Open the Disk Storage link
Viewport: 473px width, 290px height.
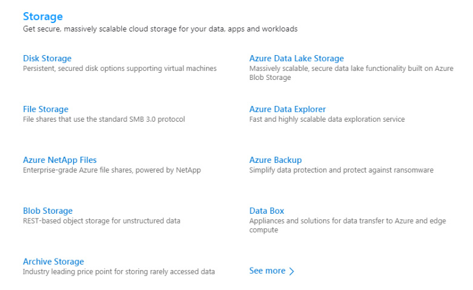[47, 59]
